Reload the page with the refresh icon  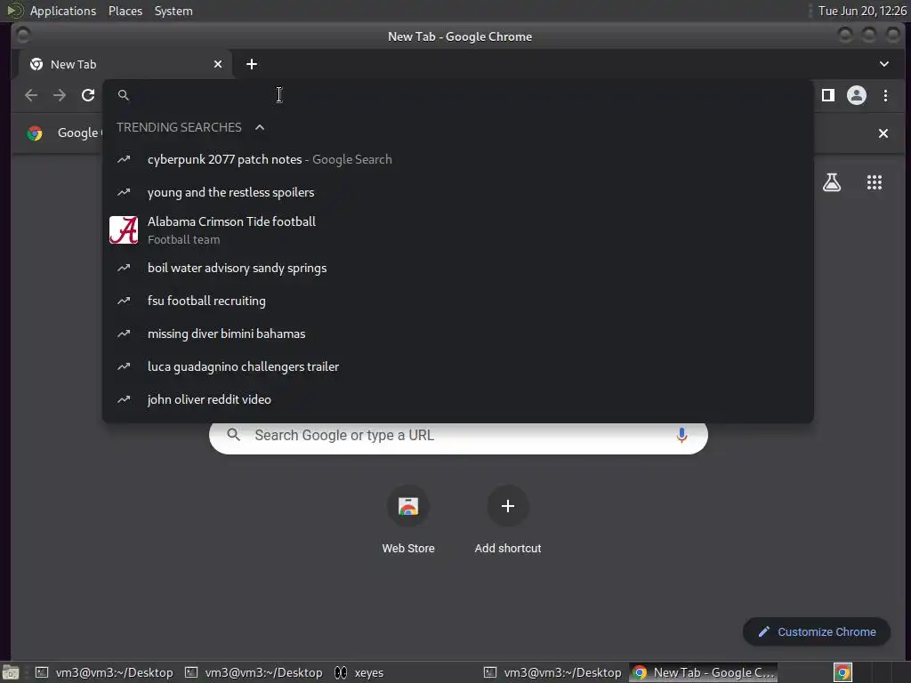[x=88, y=95]
